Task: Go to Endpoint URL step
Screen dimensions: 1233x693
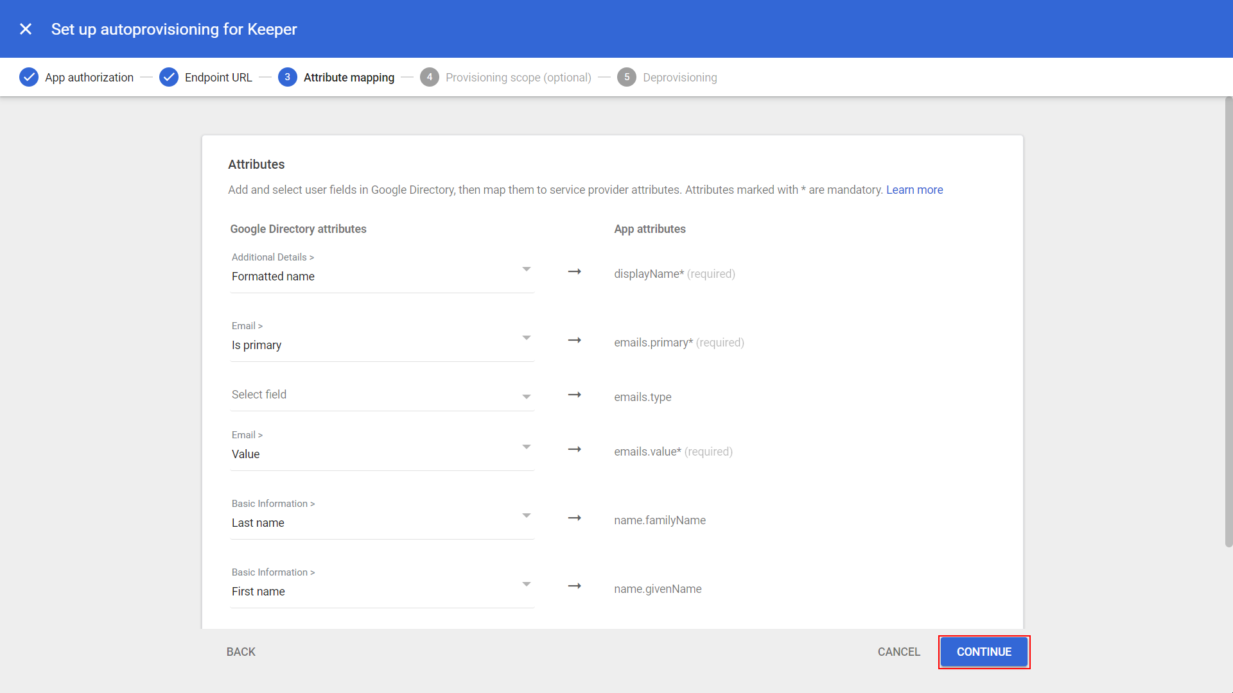Action: pos(218,77)
